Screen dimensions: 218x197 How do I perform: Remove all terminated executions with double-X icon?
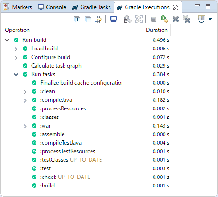click(x=186, y=19)
